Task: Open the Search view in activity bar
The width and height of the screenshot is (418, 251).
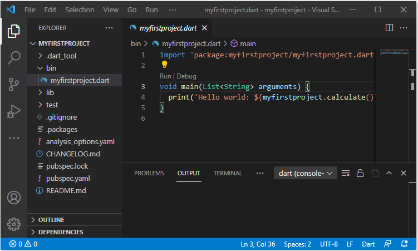Action: [x=13, y=58]
